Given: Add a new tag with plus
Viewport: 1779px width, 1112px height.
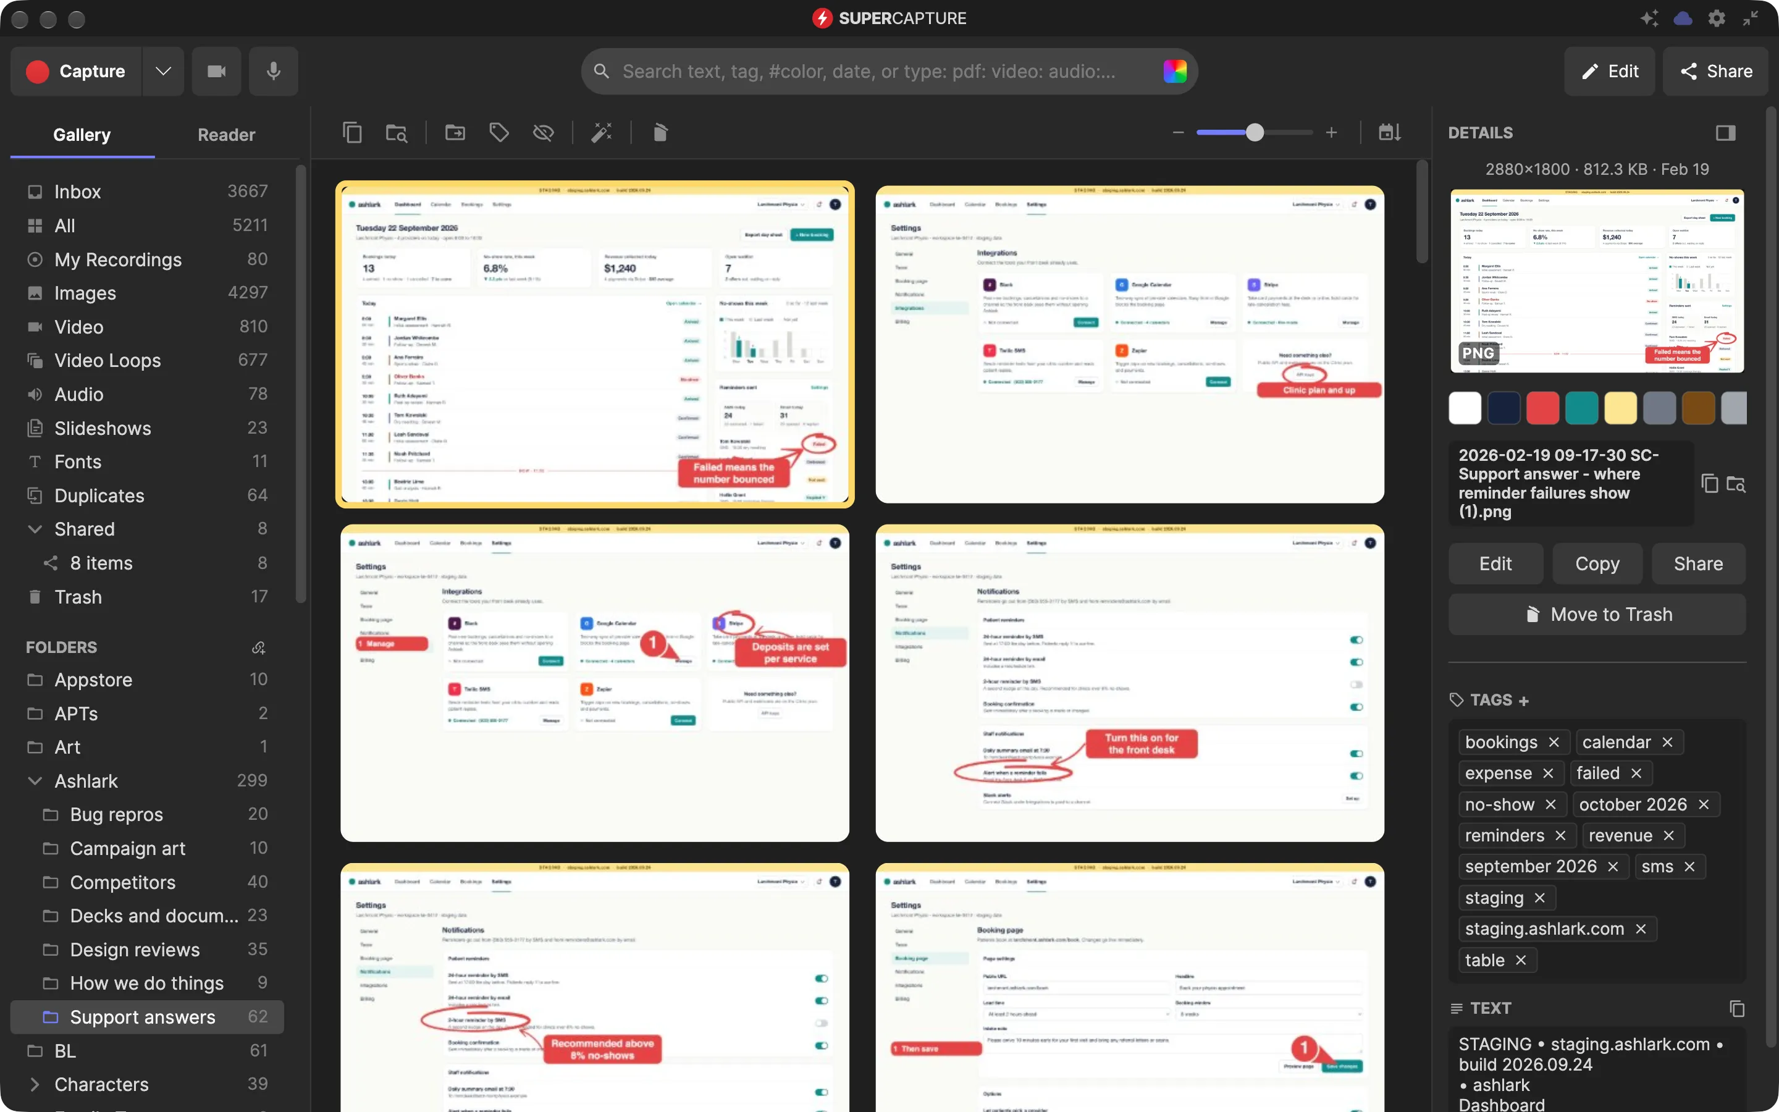Looking at the screenshot, I should [x=1524, y=701].
